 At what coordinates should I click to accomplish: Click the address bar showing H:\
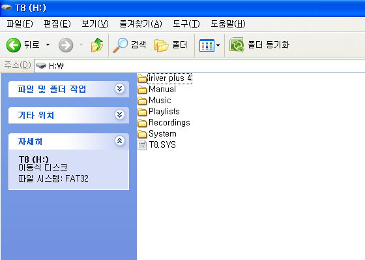click(x=199, y=66)
